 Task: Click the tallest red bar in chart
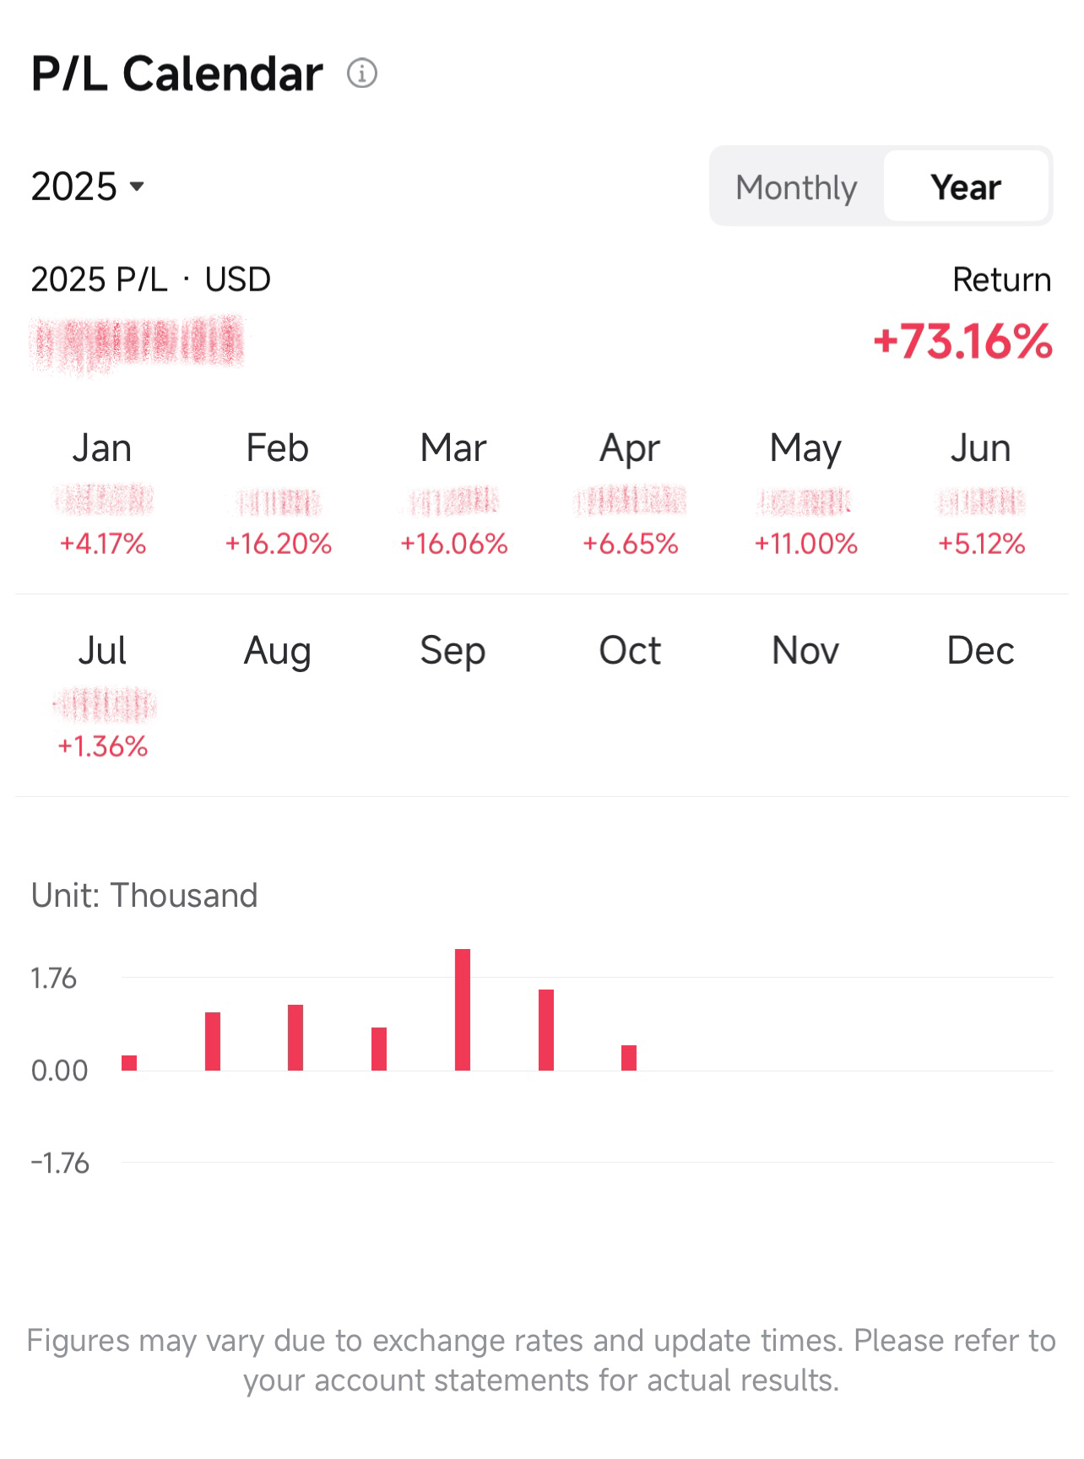pyautogui.click(x=463, y=1010)
